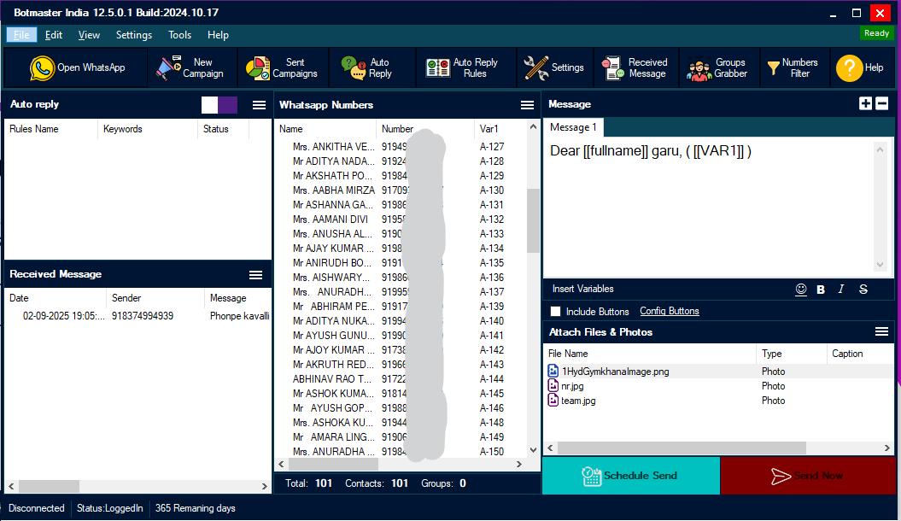The width and height of the screenshot is (901, 521).
Task: Open the View menu
Action: (x=89, y=35)
